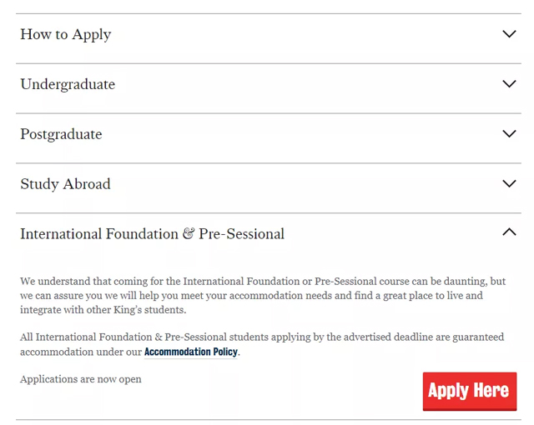Select the How to Apply heading
The width and height of the screenshot is (534, 425).
(x=66, y=34)
